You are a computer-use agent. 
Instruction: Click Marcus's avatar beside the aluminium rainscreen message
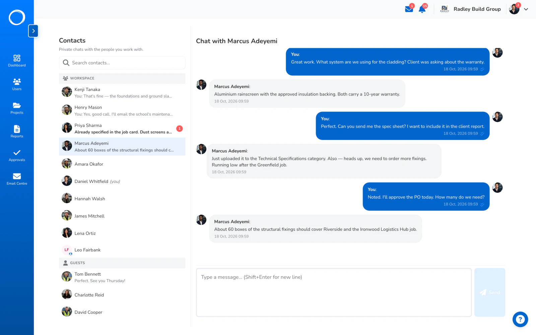pos(201,85)
